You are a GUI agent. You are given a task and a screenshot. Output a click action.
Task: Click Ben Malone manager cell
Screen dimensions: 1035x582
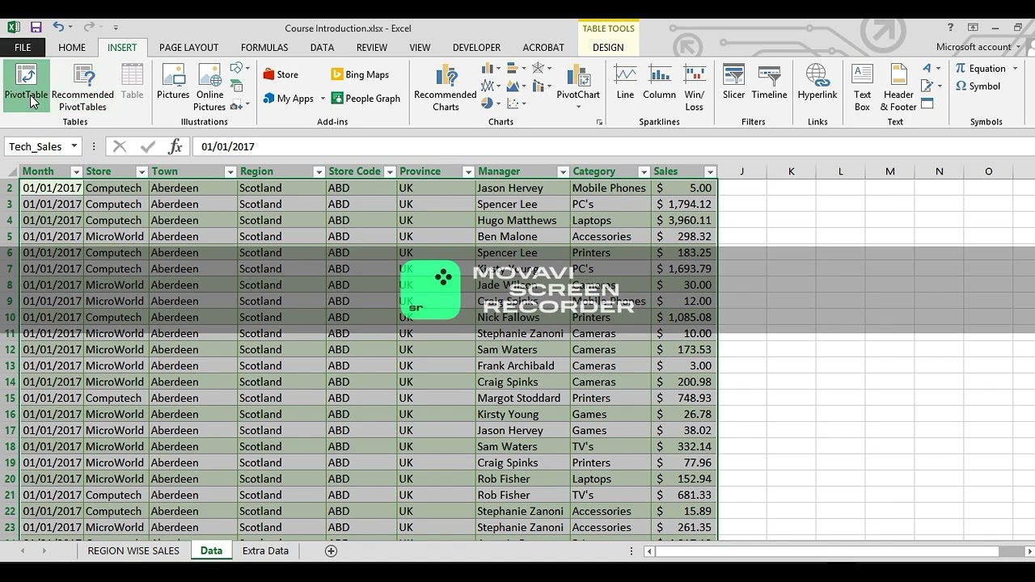point(522,236)
